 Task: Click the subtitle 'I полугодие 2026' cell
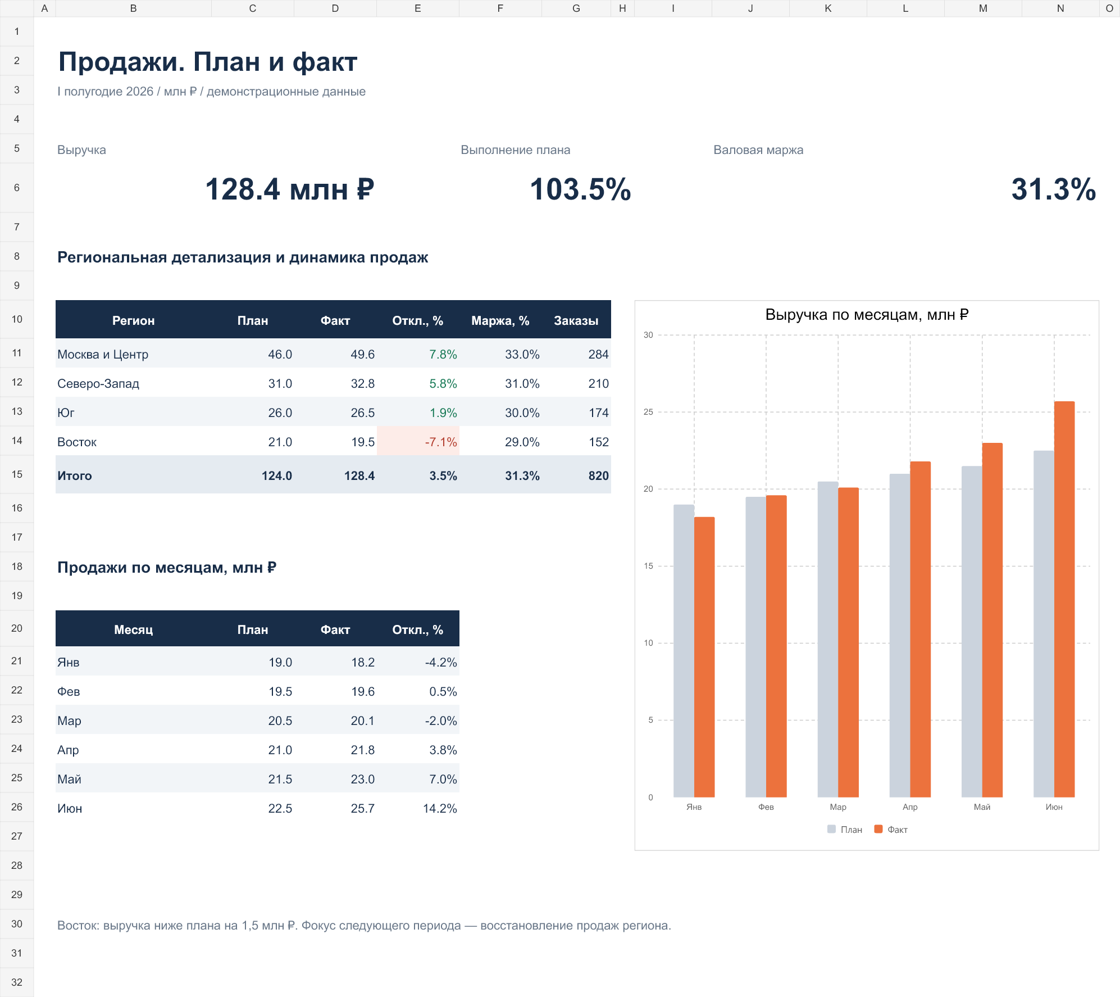pos(211,92)
